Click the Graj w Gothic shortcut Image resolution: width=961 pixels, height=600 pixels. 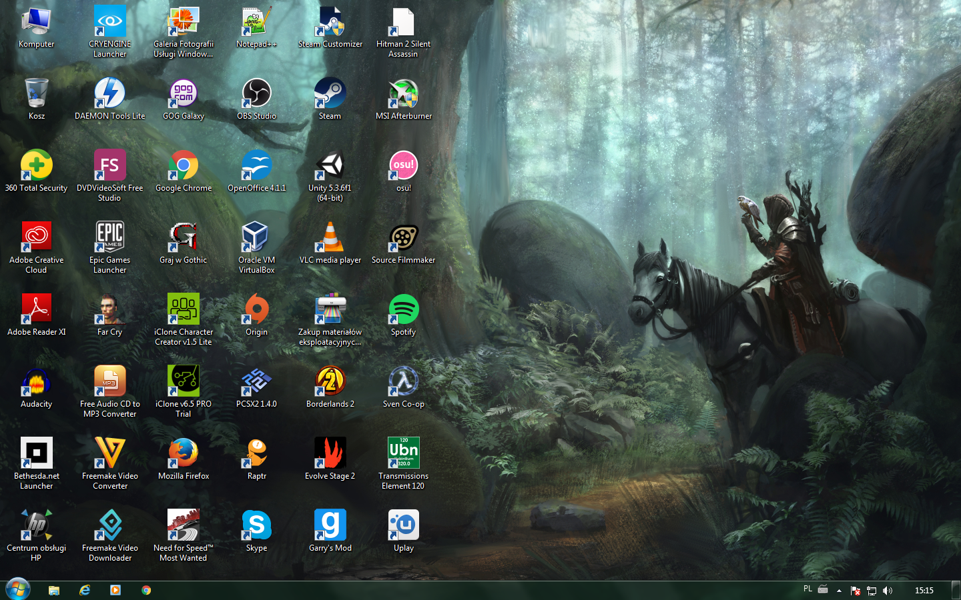click(184, 243)
